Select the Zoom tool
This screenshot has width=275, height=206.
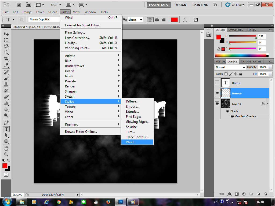pyautogui.click(x=6, y=154)
